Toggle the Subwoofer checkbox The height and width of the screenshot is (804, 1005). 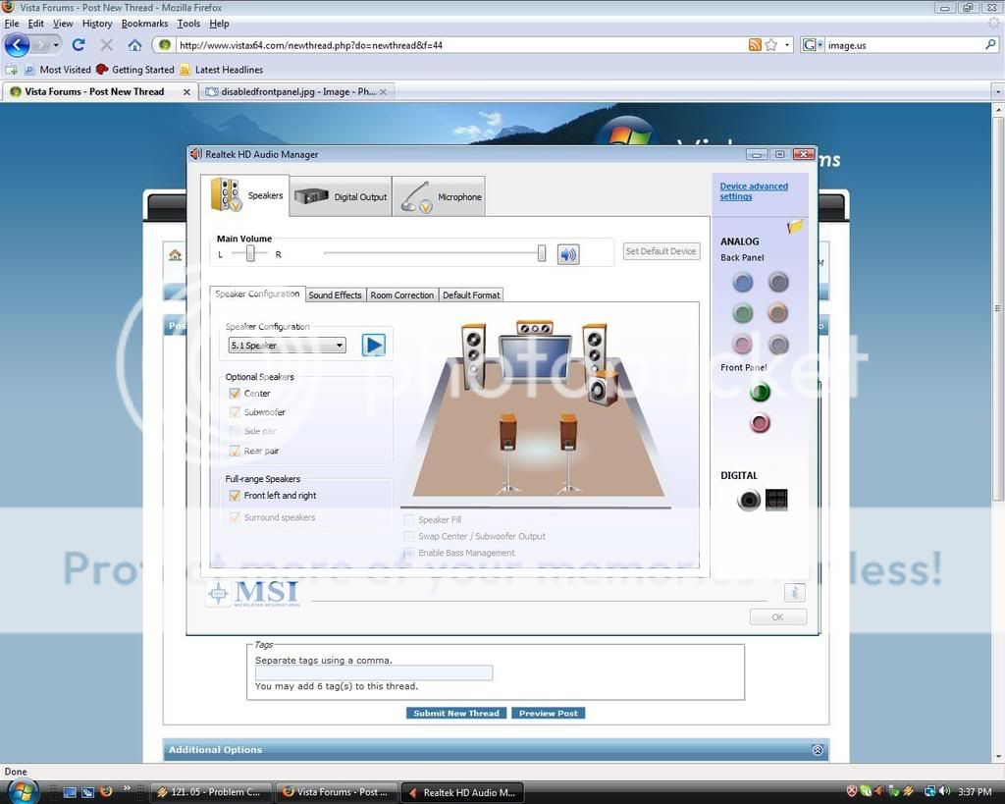tap(235, 412)
